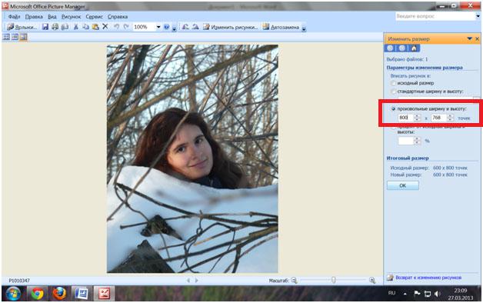Switch to Single Picture view icon
483x303 pixels.
coord(23,37)
